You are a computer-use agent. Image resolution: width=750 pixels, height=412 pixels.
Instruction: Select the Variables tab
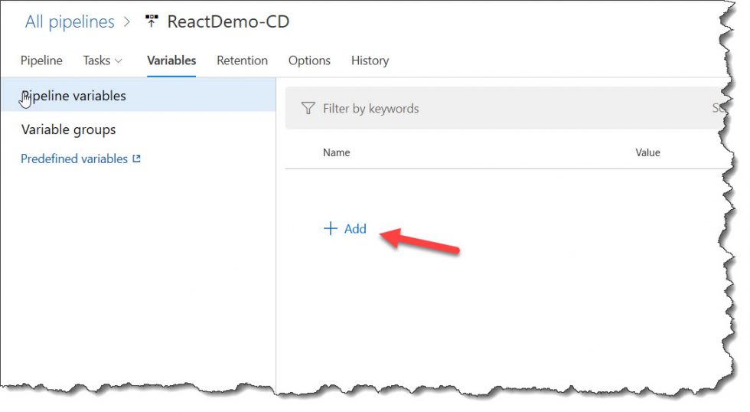171,60
